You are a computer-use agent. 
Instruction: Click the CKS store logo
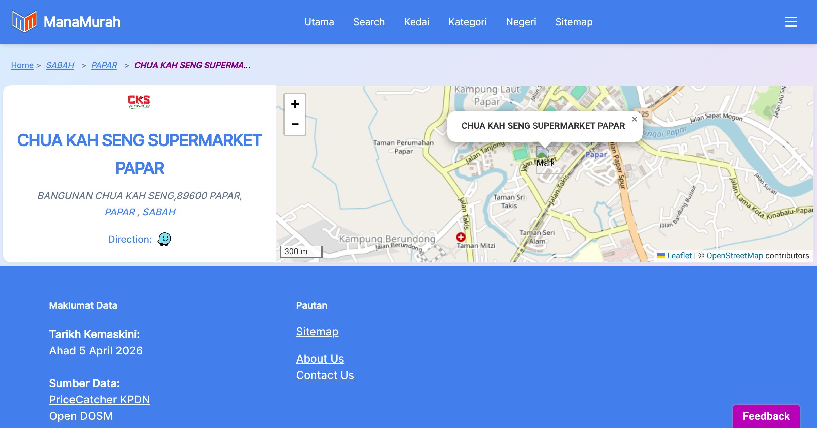point(139,101)
